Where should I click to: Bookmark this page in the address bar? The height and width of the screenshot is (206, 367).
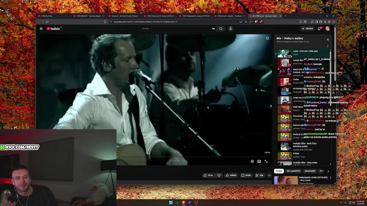[105, 22]
